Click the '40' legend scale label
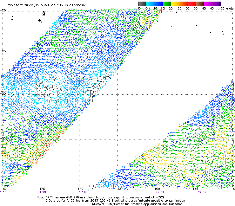The height and width of the screenshot is (206, 235). pyautogui.click(x=204, y=9)
